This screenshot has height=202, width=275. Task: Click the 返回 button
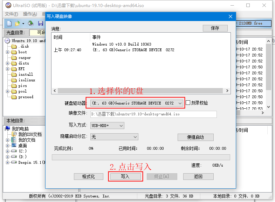pos(198,176)
